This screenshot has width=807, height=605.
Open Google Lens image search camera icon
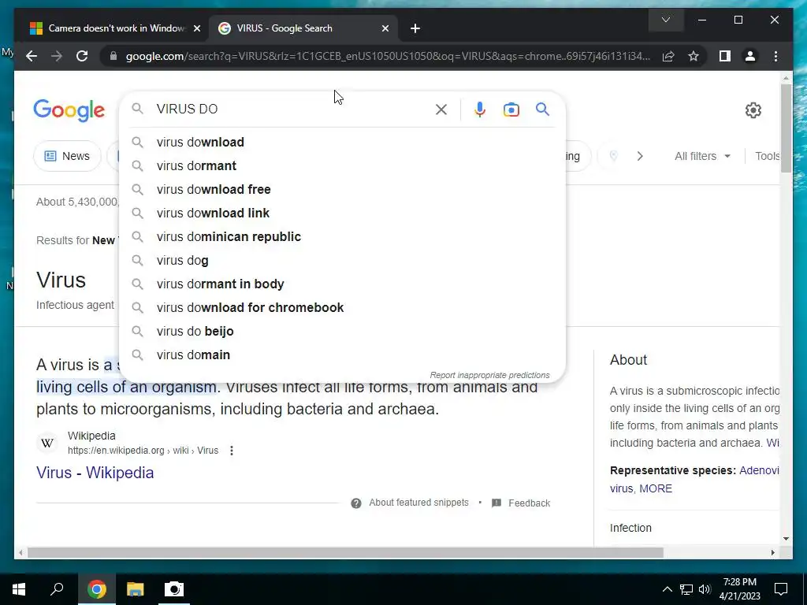point(511,109)
